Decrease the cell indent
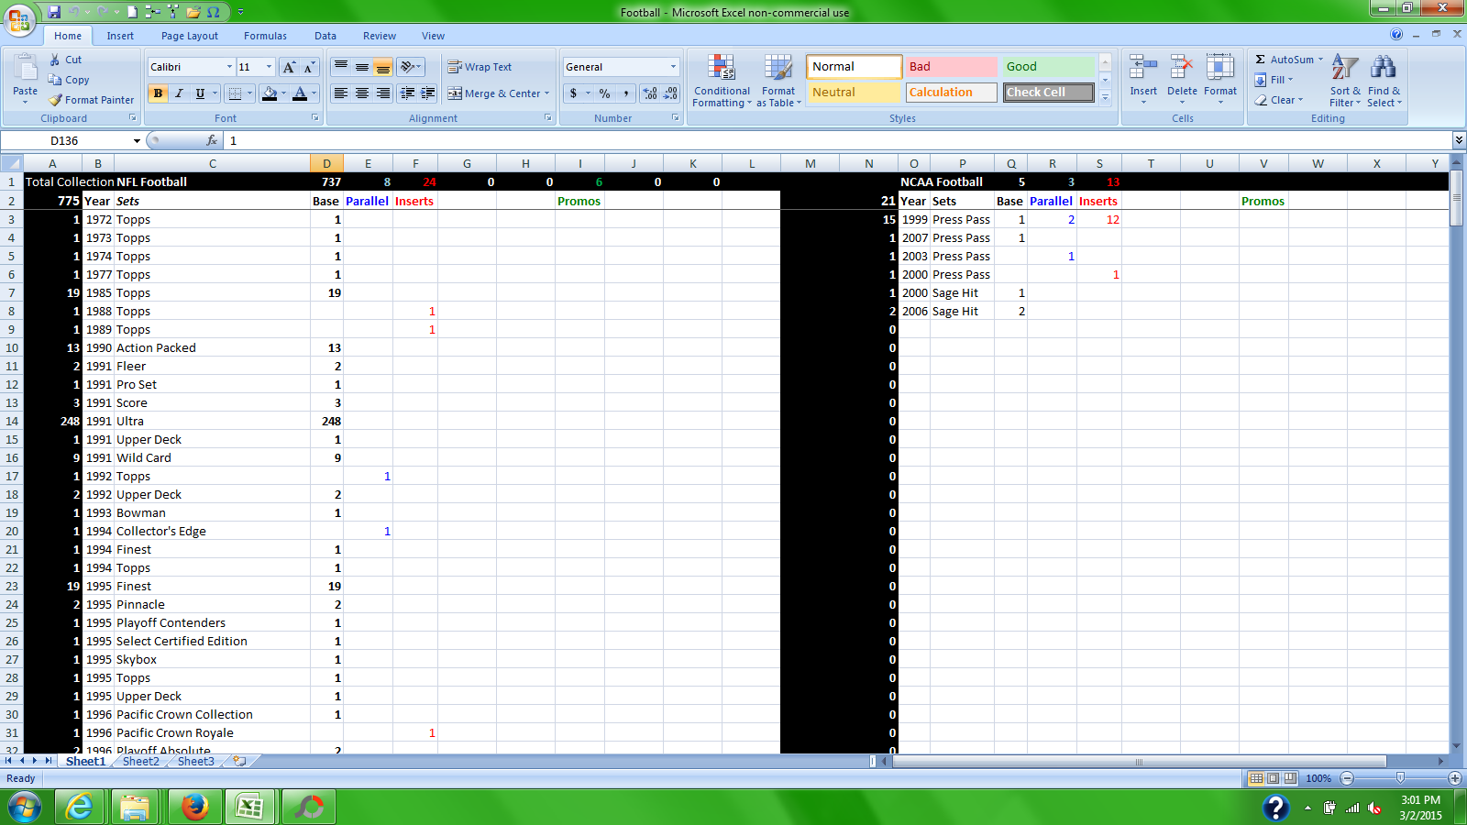The height and width of the screenshot is (825, 1467). pyautogui.click(x=407, y=93)
